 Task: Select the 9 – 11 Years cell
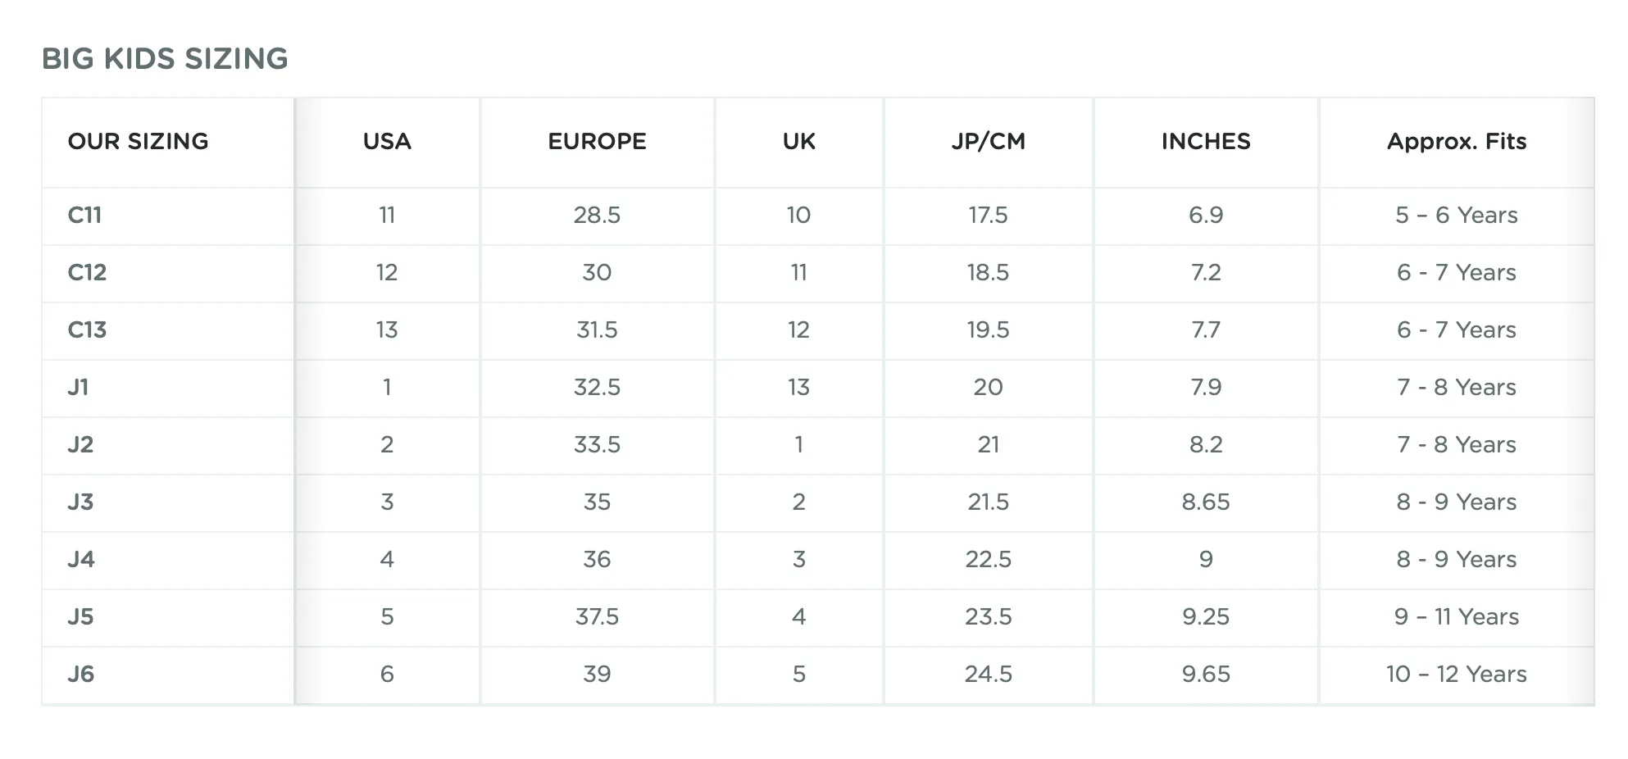[x=1457, y=616]
